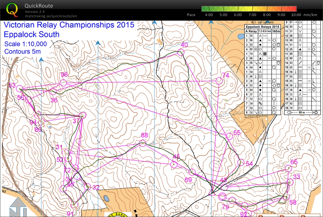Open the min/km units selector on the pace bar
Viewport: 323px width, 217px height.
pos(311,15)
